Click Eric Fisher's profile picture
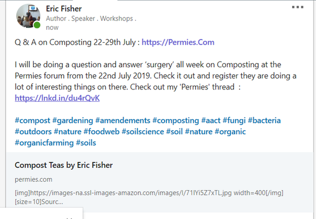This screenshot has width=316, height=219. (28, 16)
